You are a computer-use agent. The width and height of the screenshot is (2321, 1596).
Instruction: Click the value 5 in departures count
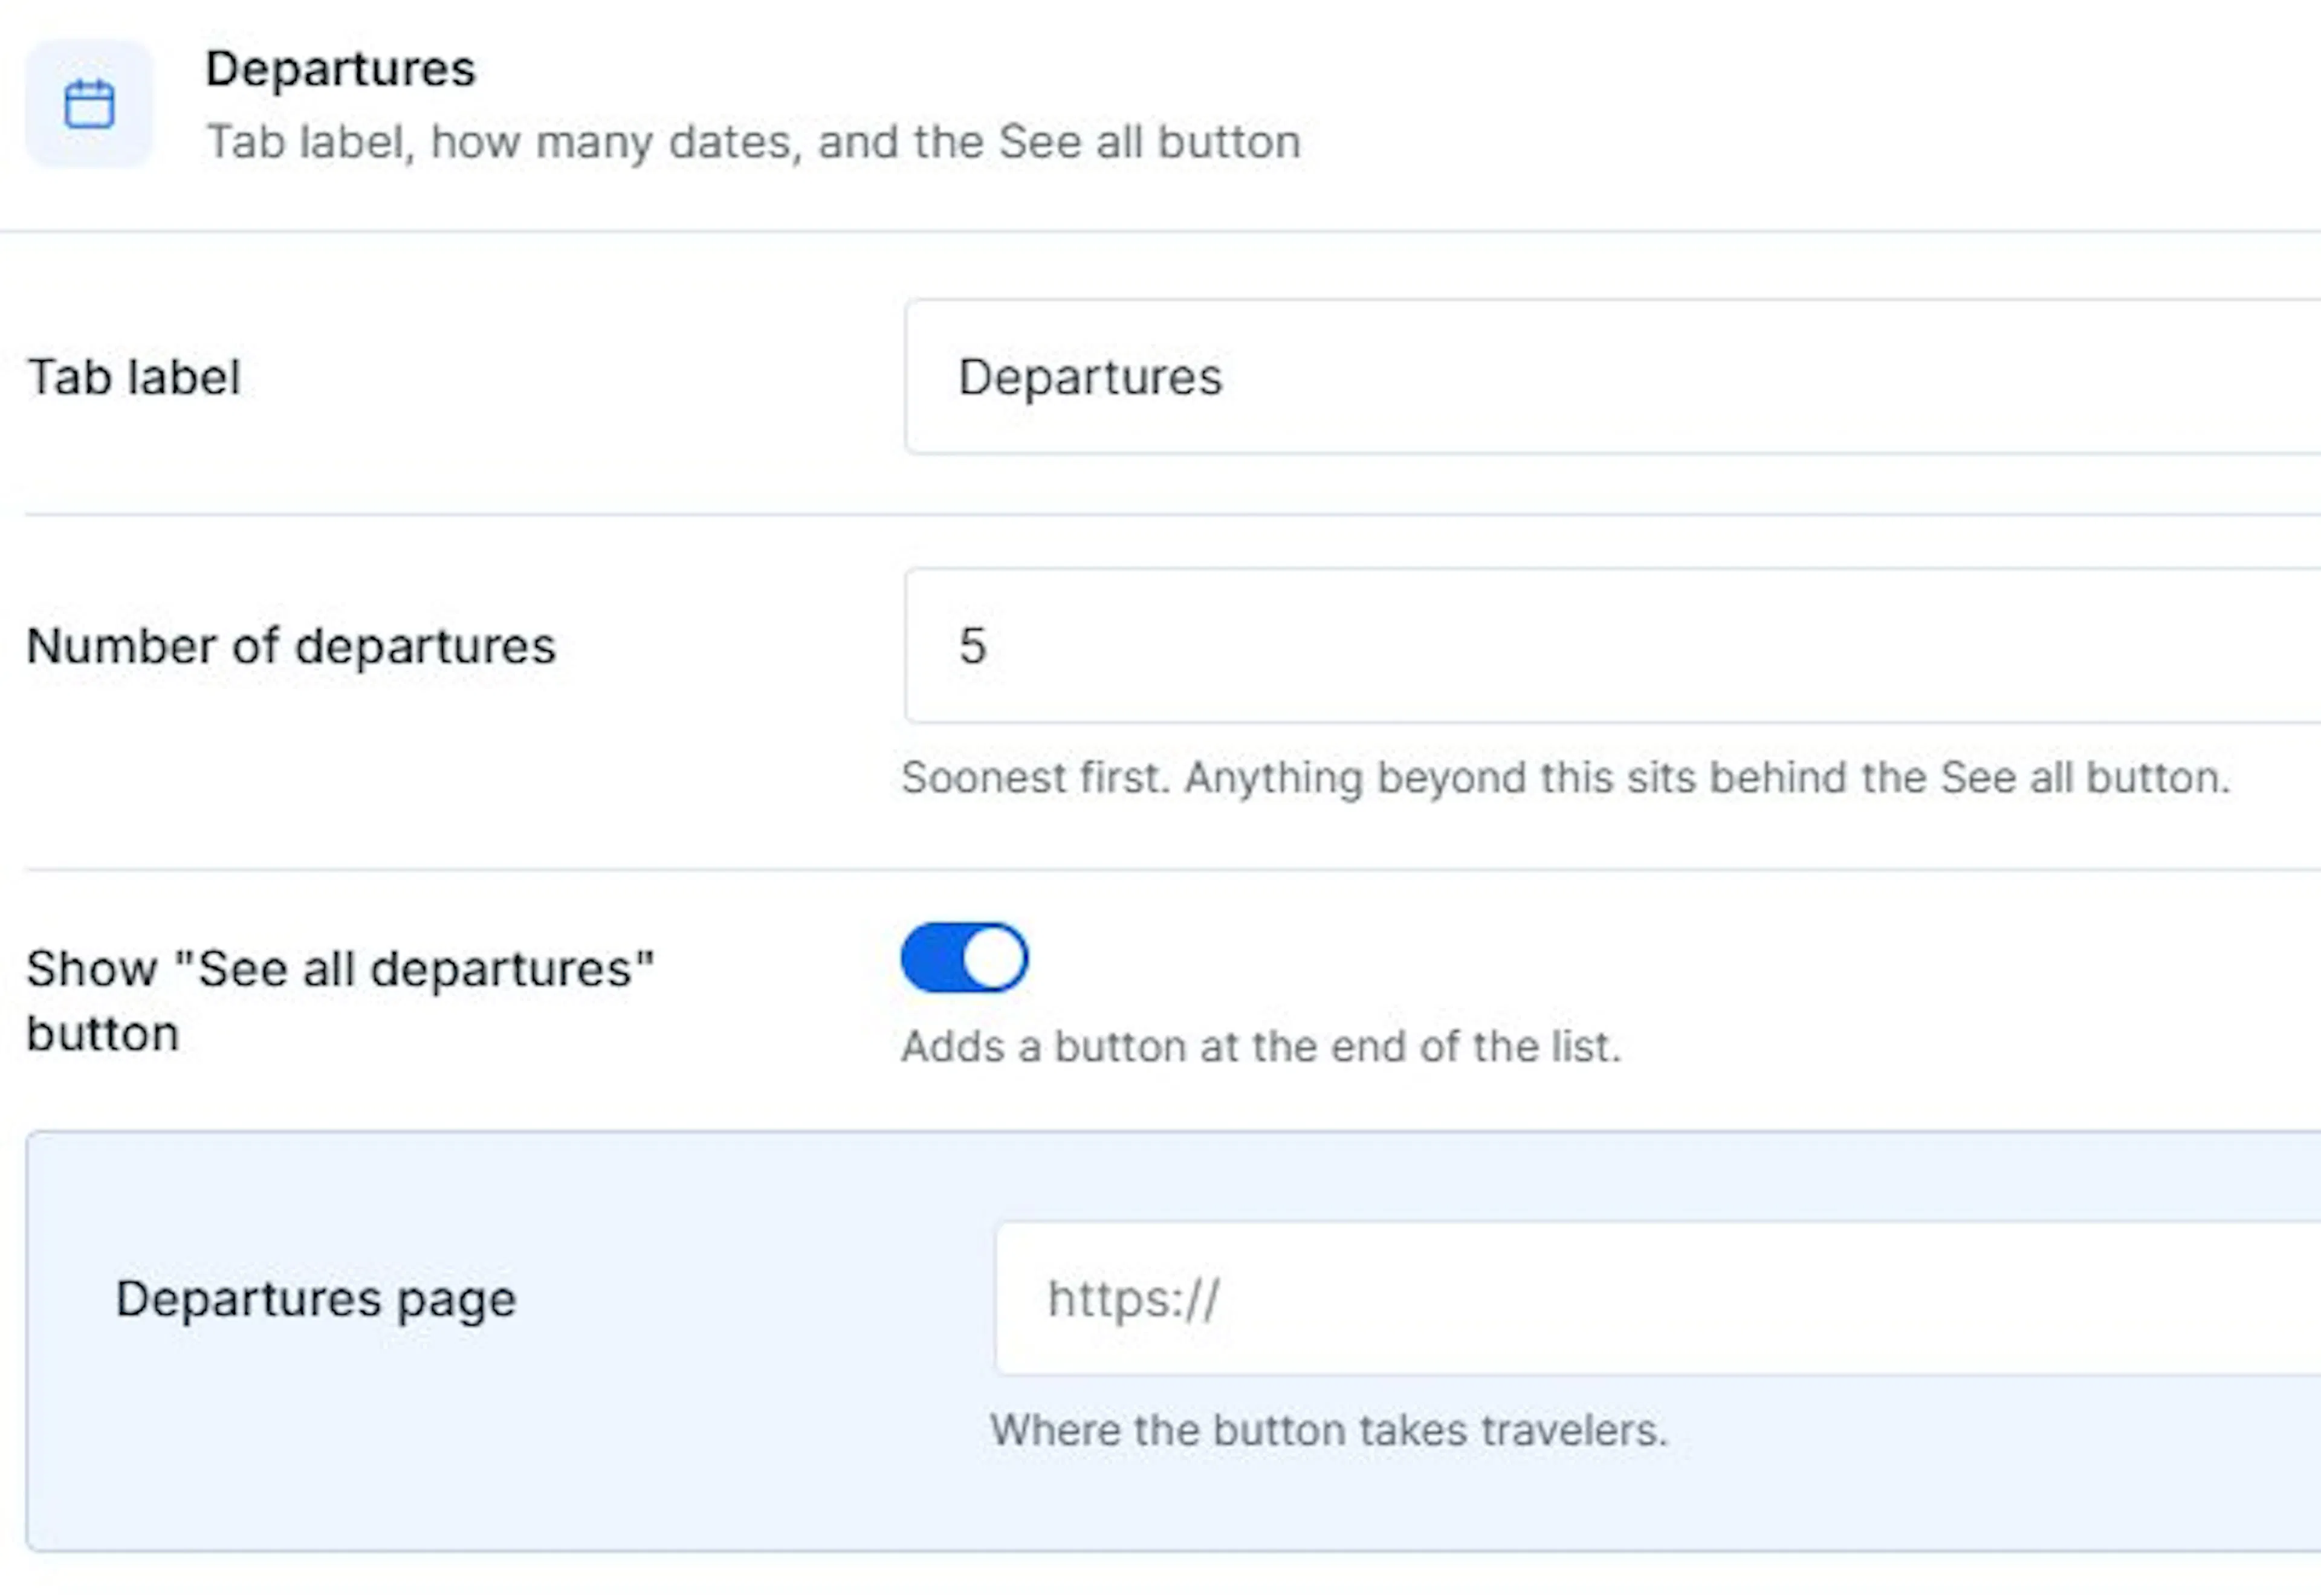tap(973, 646)
